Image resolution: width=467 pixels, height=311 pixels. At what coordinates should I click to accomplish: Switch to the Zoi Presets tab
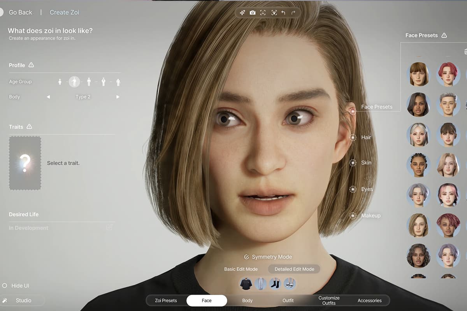click(x=166, y=301)
